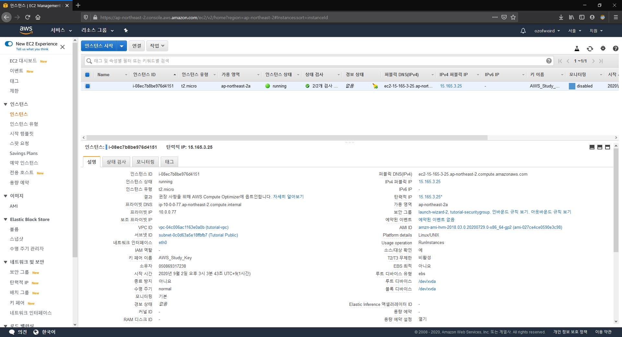Click the alarm status add icon
Screen dimensions: 622x337
(x=375, y=86)
